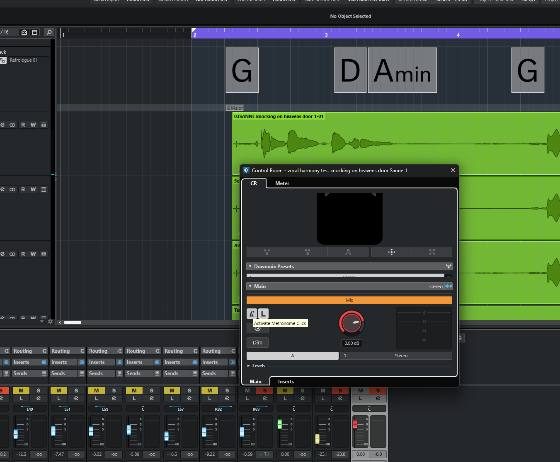Open track list settings gear icon
The width and height of the screenshot is (560, 462).
[x=50, y=322]
